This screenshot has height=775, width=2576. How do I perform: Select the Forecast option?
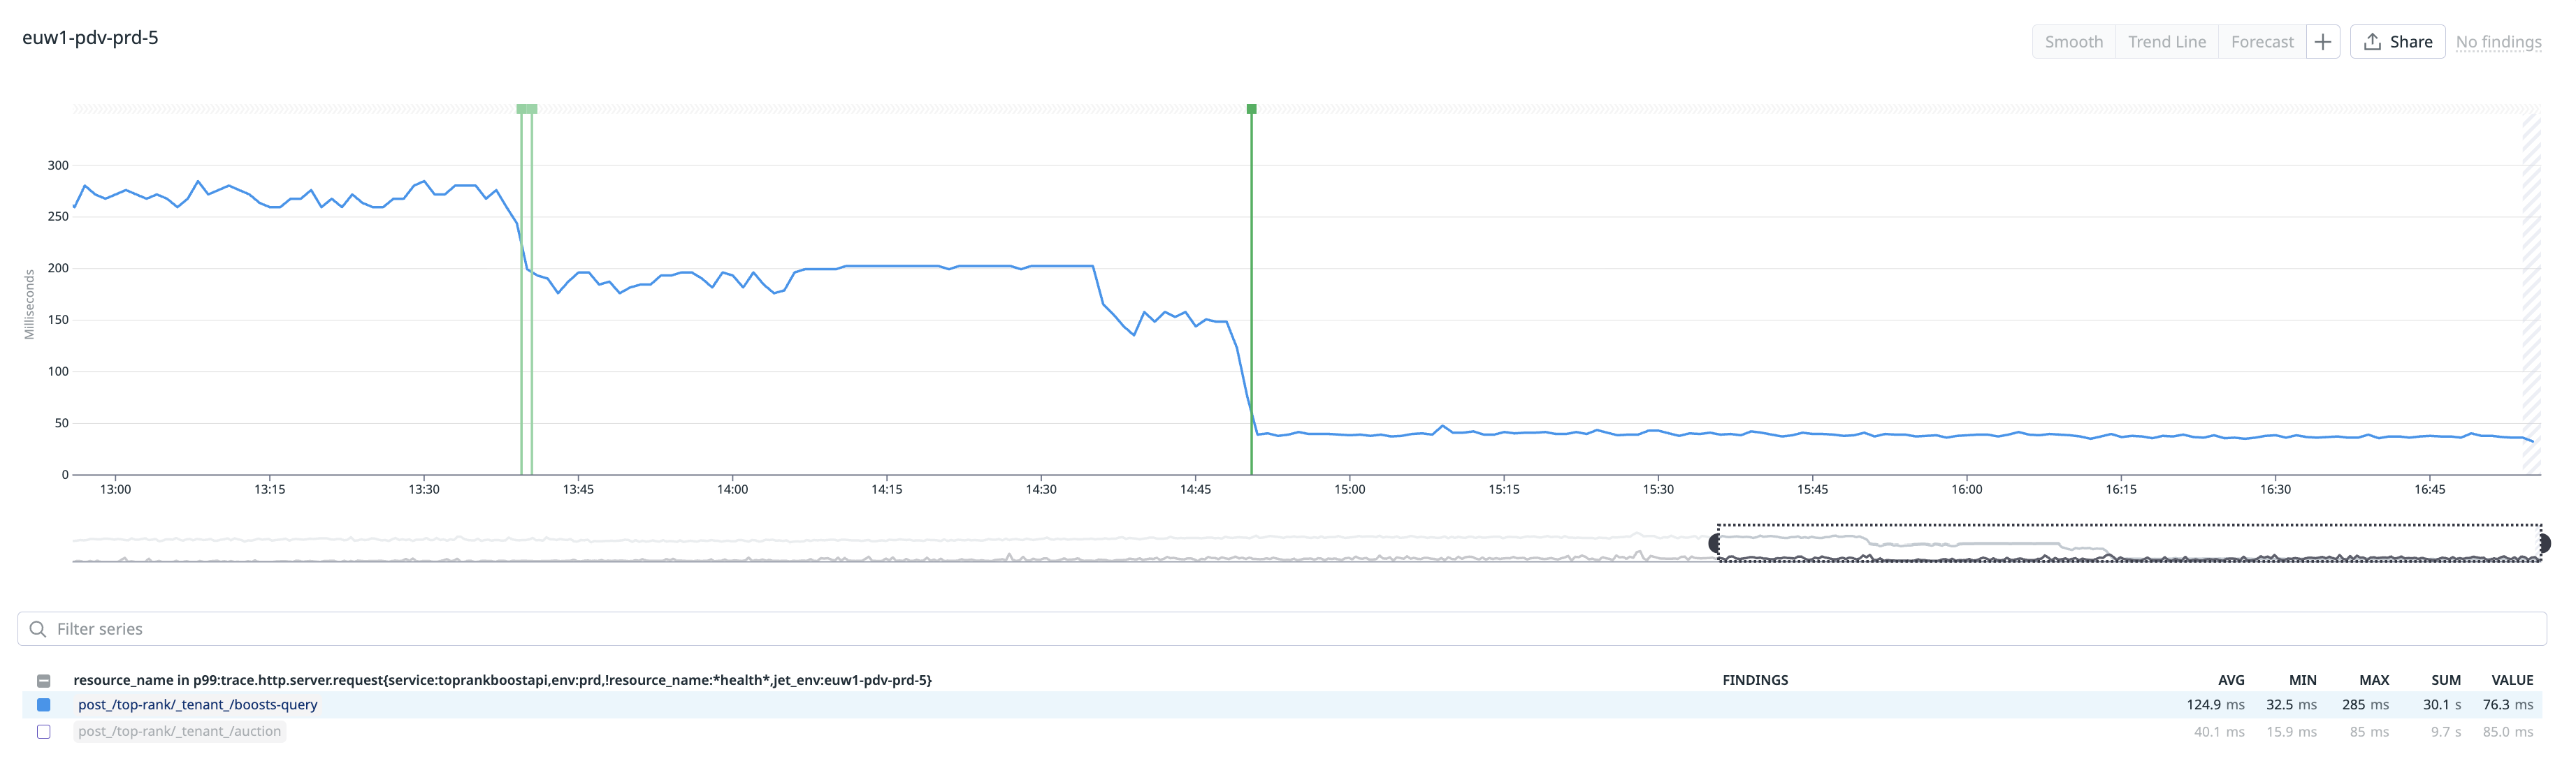coord(2262,42)
